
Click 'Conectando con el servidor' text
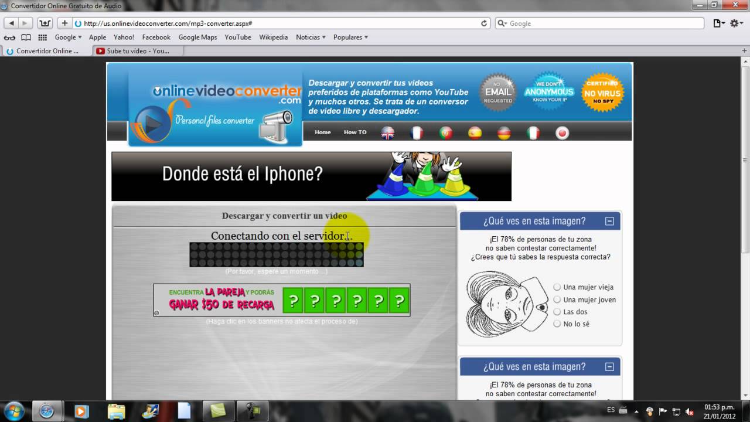(281, 236)
